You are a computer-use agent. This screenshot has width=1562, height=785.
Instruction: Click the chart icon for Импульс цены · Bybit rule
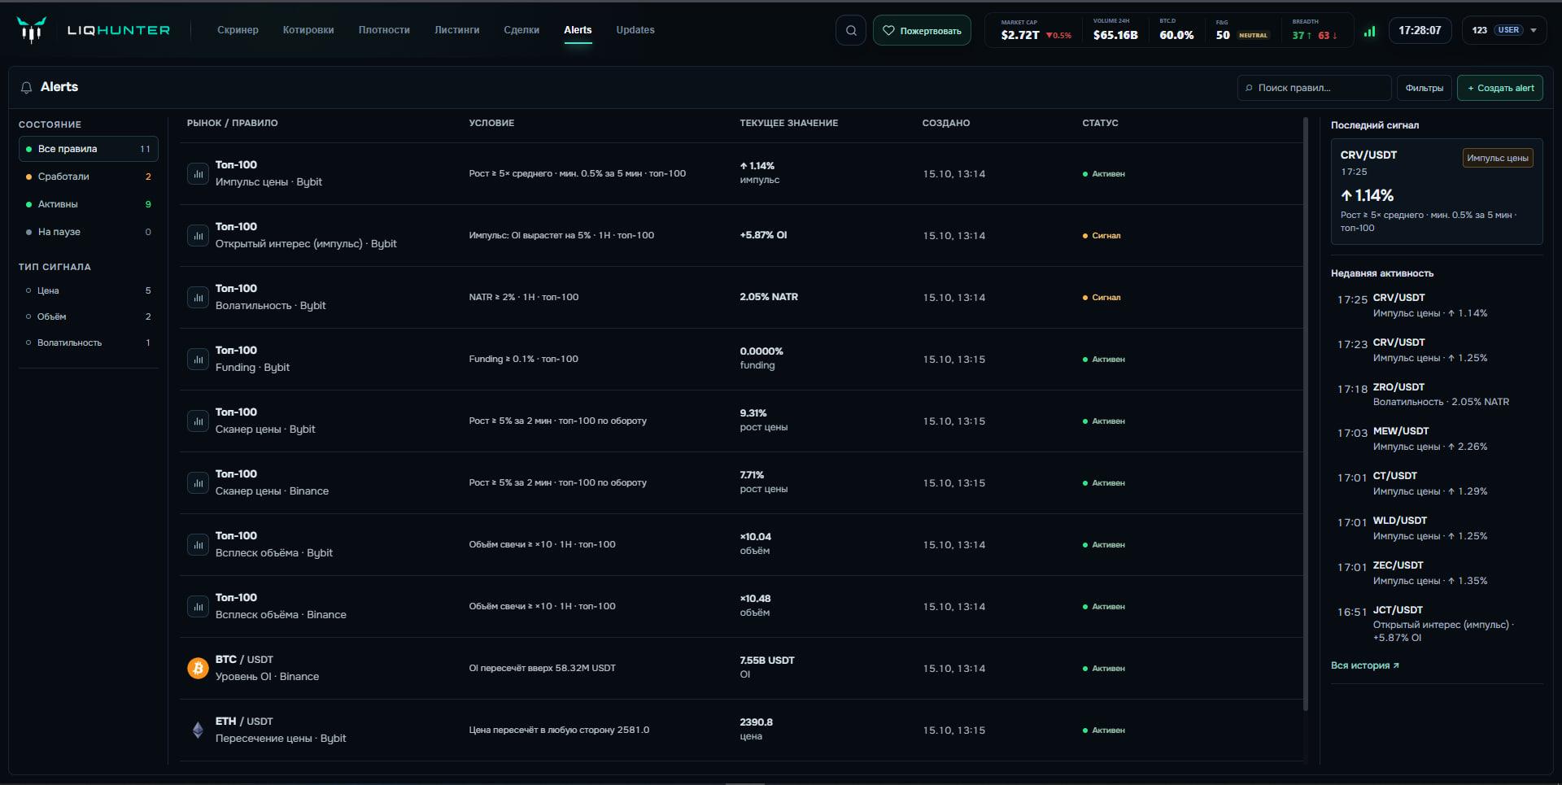198,173
